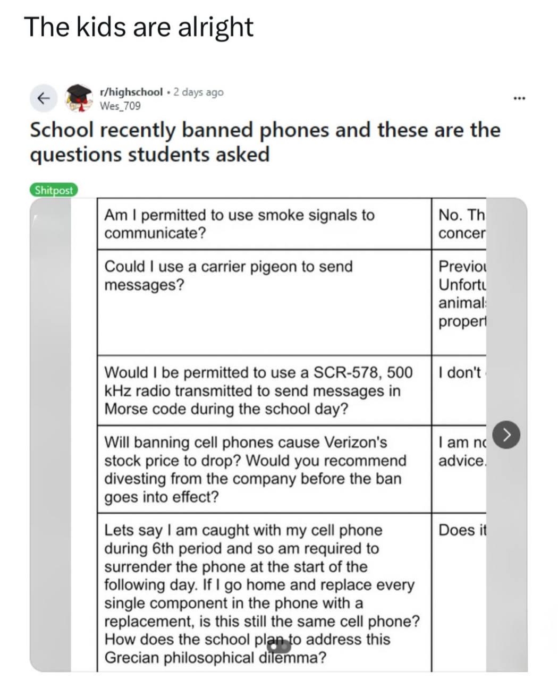Visit the Wes_709 user profile
Image resolution: width=558 pixels, height=680 pixels.
120,106
